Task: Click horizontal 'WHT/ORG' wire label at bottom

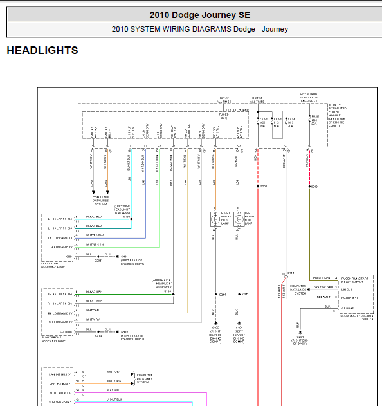Action: [114, 381]
